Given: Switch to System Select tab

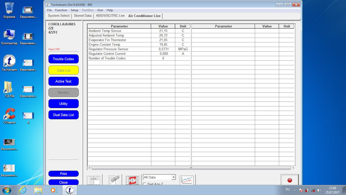Looking at the screenshot, I should (59, 16).
